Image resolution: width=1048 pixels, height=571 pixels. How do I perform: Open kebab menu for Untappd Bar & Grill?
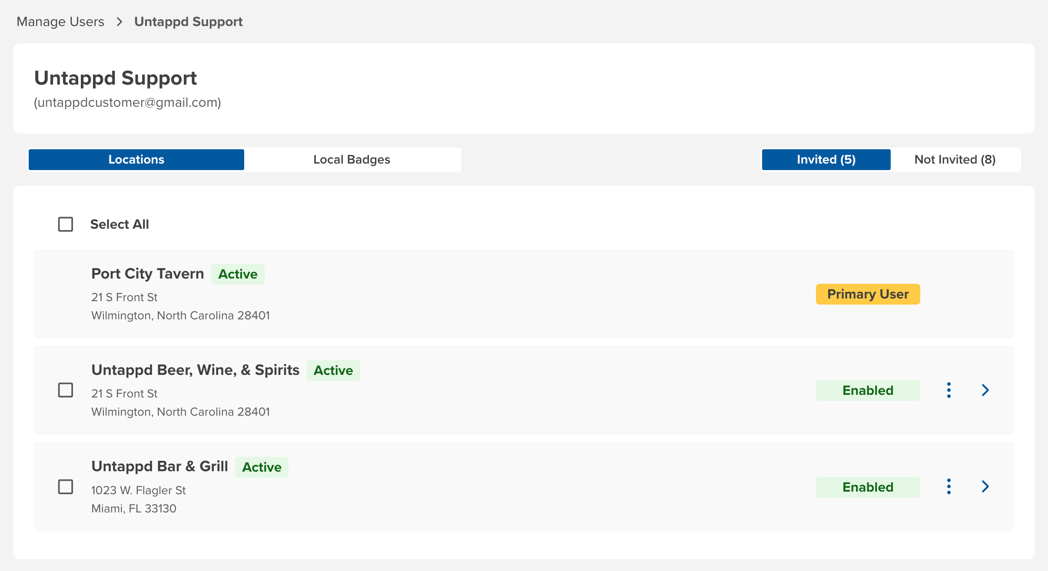[x=949, y=486]
